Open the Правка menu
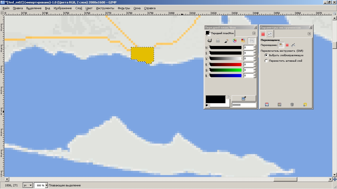Image resolution: width=337 pixels, height=189 pixels. click(x=18, y=8)
